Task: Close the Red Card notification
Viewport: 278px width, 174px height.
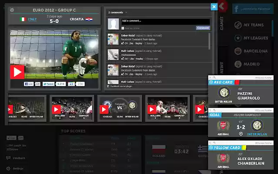Action: point(210,77)
